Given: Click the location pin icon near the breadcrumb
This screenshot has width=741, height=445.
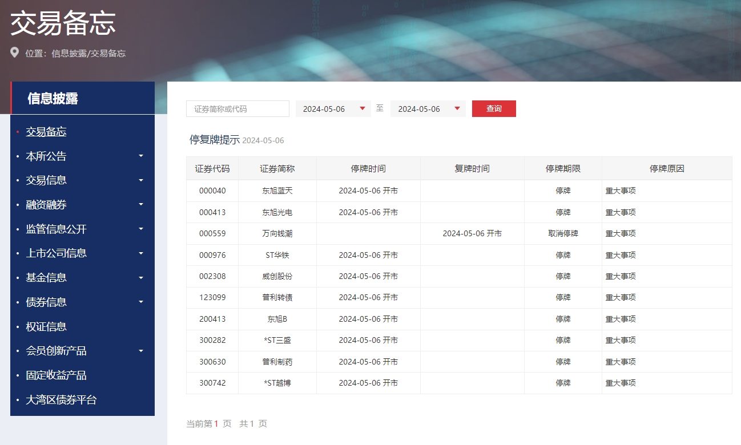Looking at the screenshot, I should pyautogui.click(x=15, y=53).
